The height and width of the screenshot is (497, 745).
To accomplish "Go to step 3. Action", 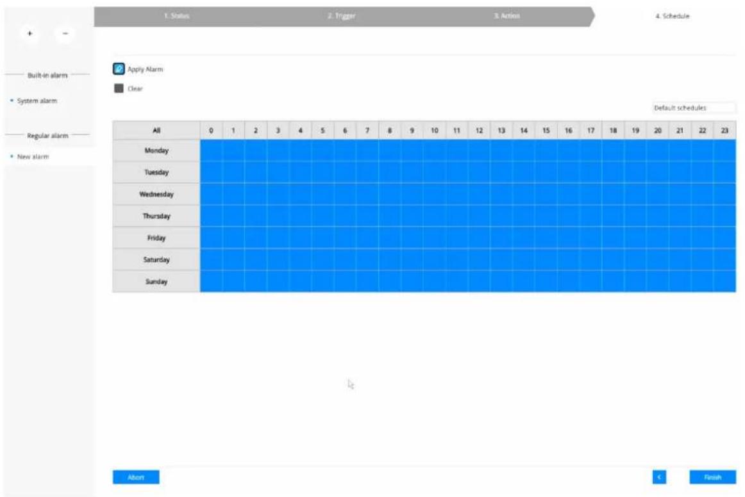I will pyautogui.click(x=507, y=16).
